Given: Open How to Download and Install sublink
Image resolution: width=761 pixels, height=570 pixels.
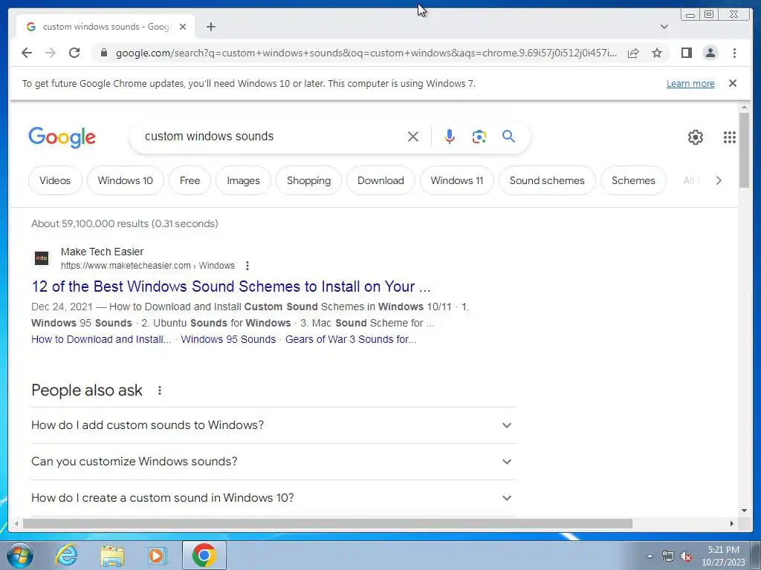Looking at the screenshot, I should pyautogui.click(x=101, y=339).
